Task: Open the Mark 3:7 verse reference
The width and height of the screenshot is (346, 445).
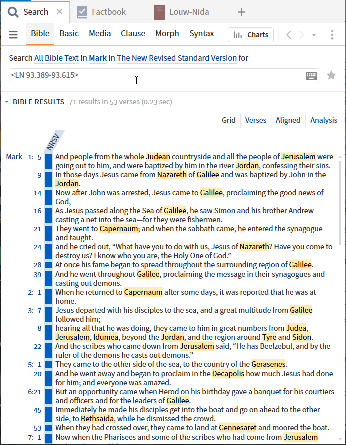Action: pos(35,311)
